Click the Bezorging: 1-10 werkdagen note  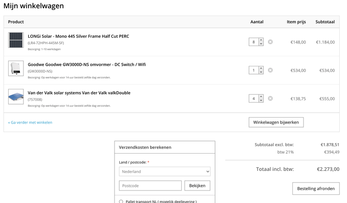pyautogui.click(x=44, y=49)
